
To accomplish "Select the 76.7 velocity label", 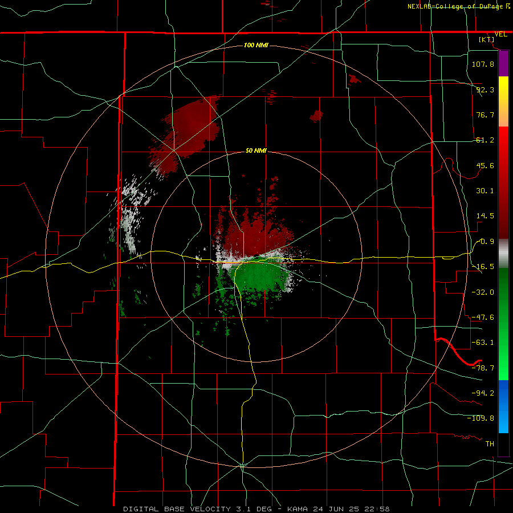I will coord(485,115).
